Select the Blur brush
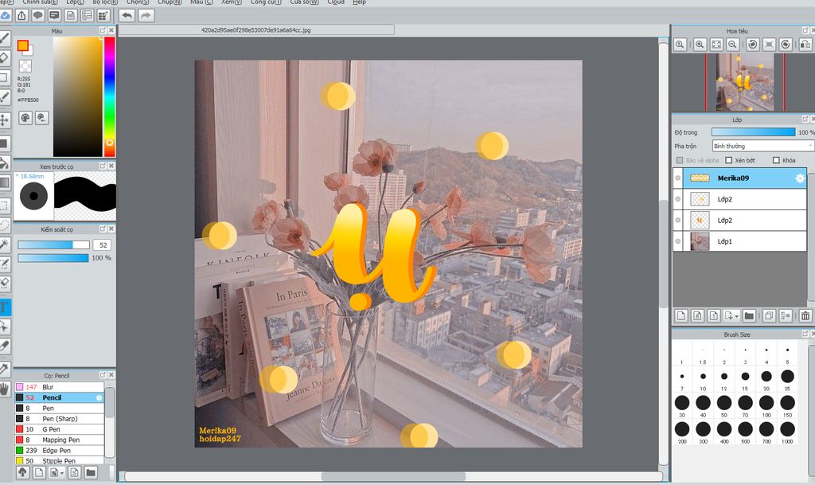 (59, 387)
